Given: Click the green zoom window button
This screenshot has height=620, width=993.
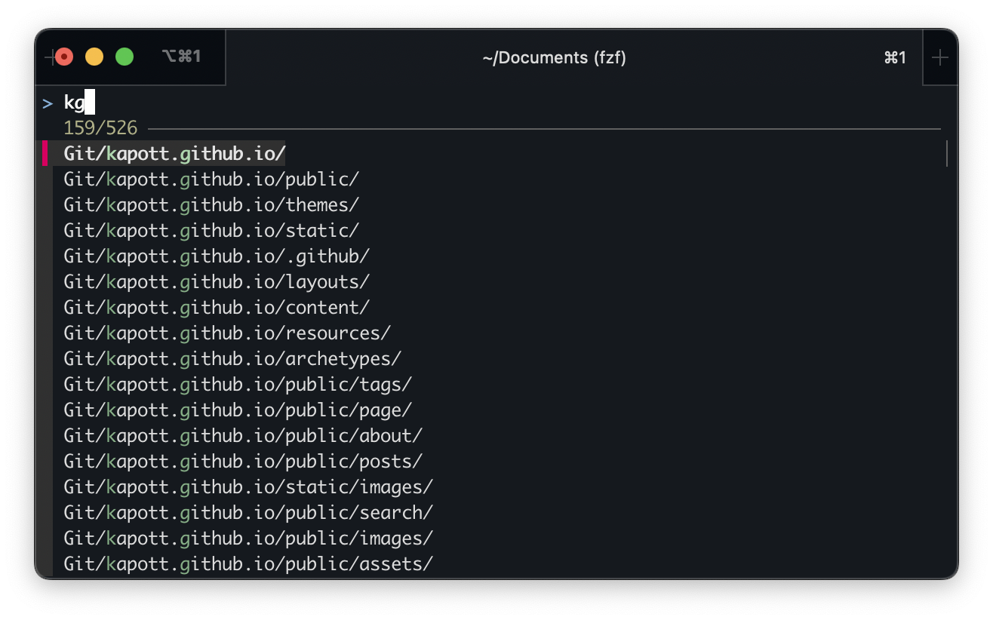Looking at the screenshot, I should (125, 57).
